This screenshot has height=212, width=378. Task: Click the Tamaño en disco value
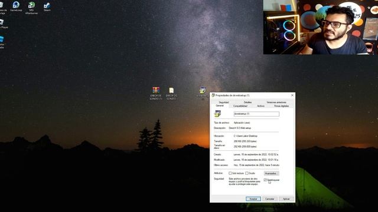(245, 147)
